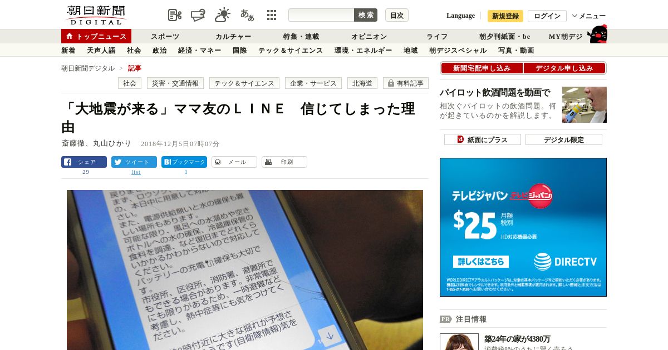668x350 pixels.
Task: Add a Hatena bookmark
Action: 184,162
